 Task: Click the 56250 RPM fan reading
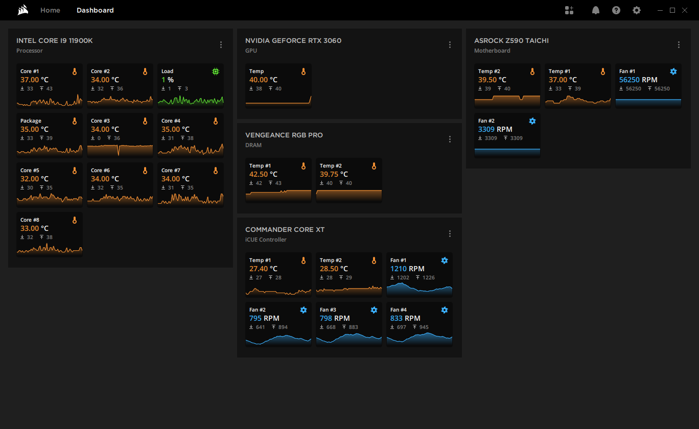point(638,80)
